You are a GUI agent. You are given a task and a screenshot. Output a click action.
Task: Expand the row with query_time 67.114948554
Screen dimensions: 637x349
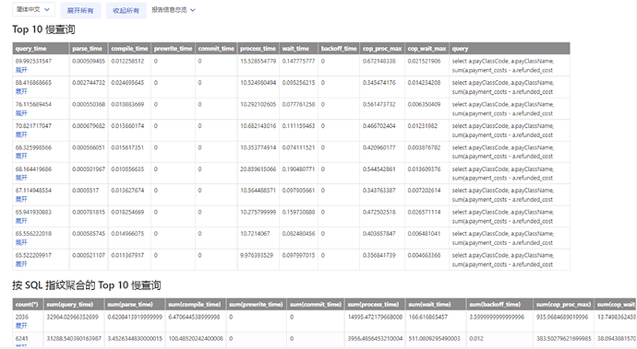click(21, 199)
